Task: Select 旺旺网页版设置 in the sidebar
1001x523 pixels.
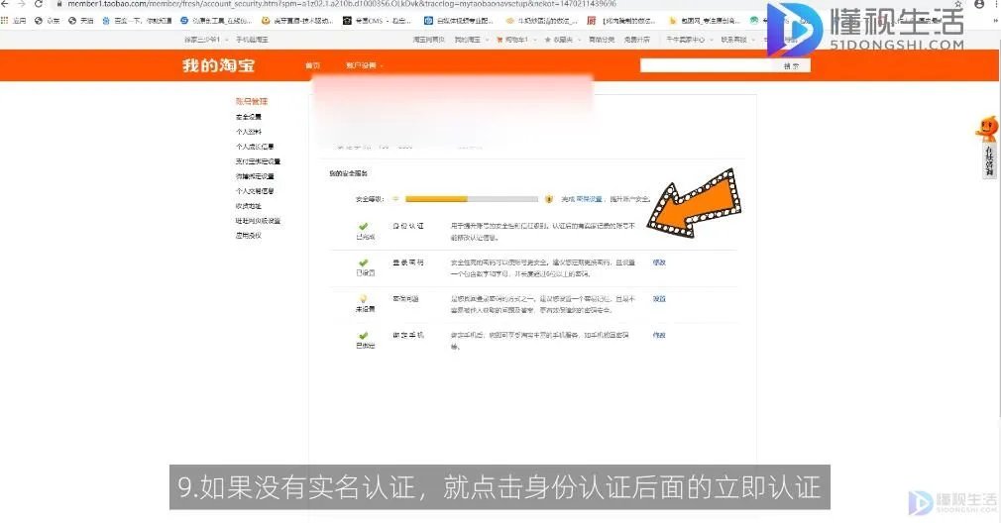Action: point(258,221)
